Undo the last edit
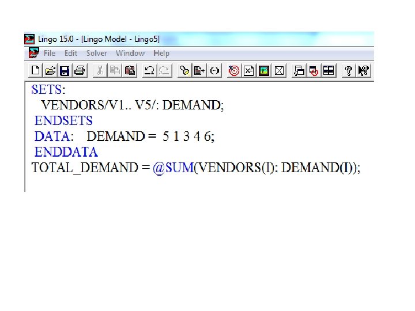 [x=149, y=71]
